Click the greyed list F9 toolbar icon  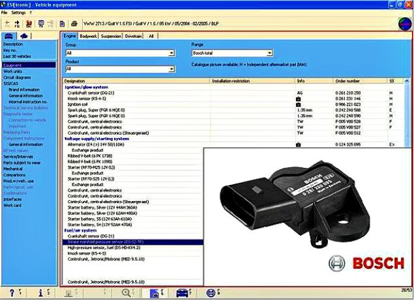(50, 23)
